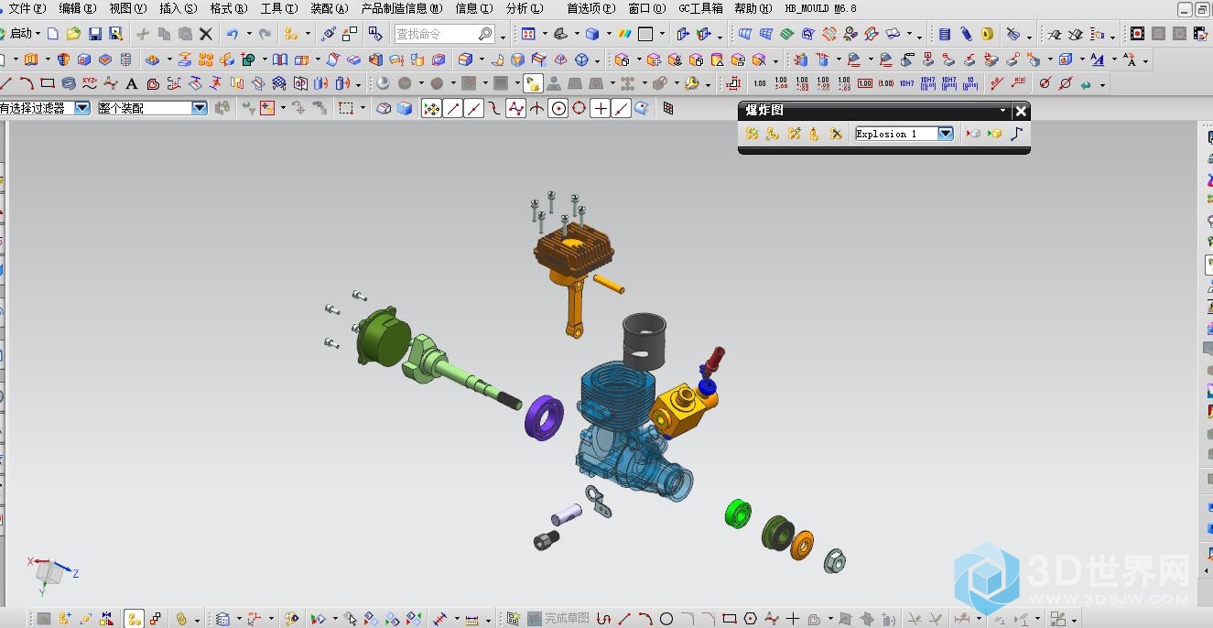Click the command finder magnifier icon

(x=486, y=34)
